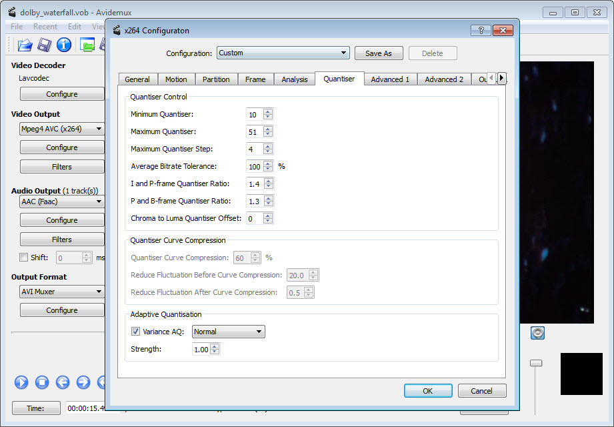Enable the audio Shift checkbox
The height and width of the screenshot is (427, 614).
tap(23, 258)
